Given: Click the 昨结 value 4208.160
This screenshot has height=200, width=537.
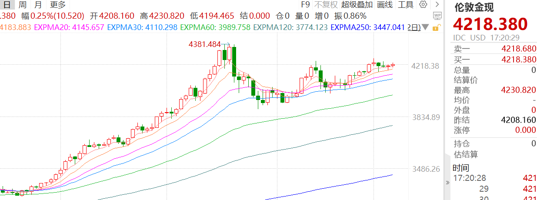Looking at the screenshot, I should point(519,120).
